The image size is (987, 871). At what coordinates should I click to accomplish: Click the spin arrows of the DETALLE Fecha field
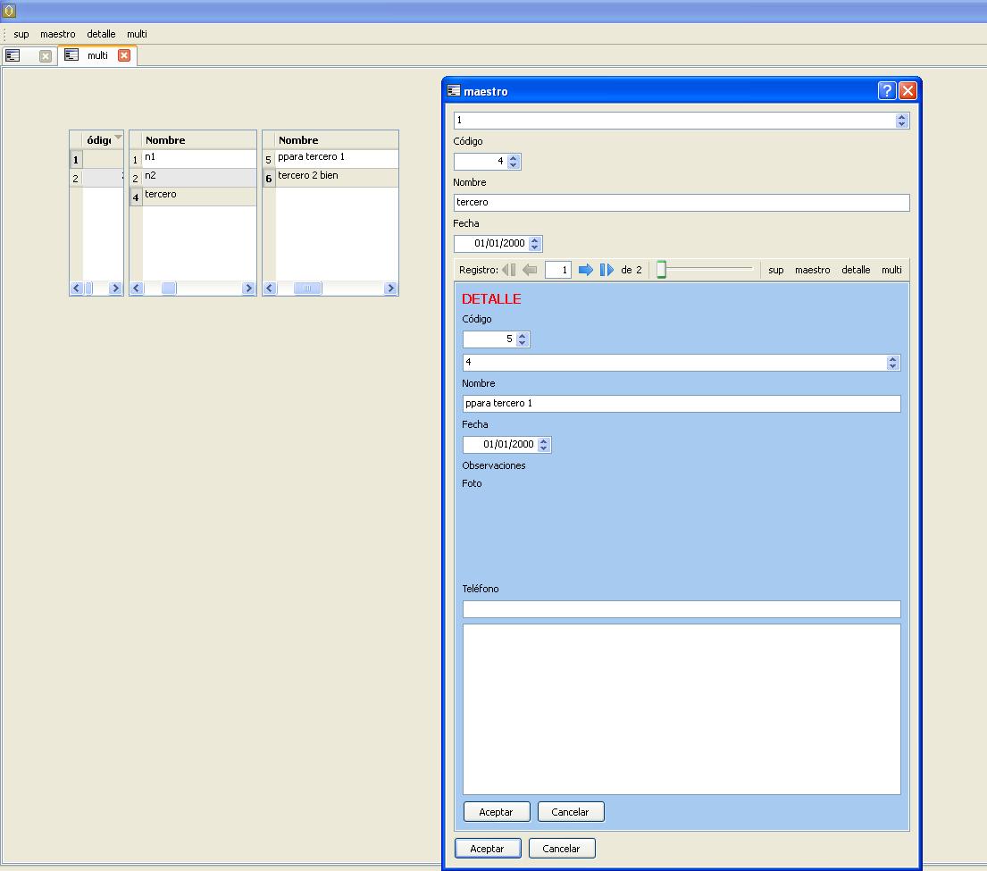[544, 444]
